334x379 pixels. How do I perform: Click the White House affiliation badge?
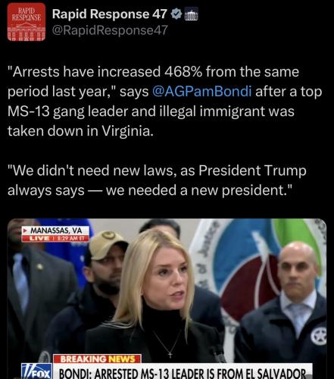point(192,14)
